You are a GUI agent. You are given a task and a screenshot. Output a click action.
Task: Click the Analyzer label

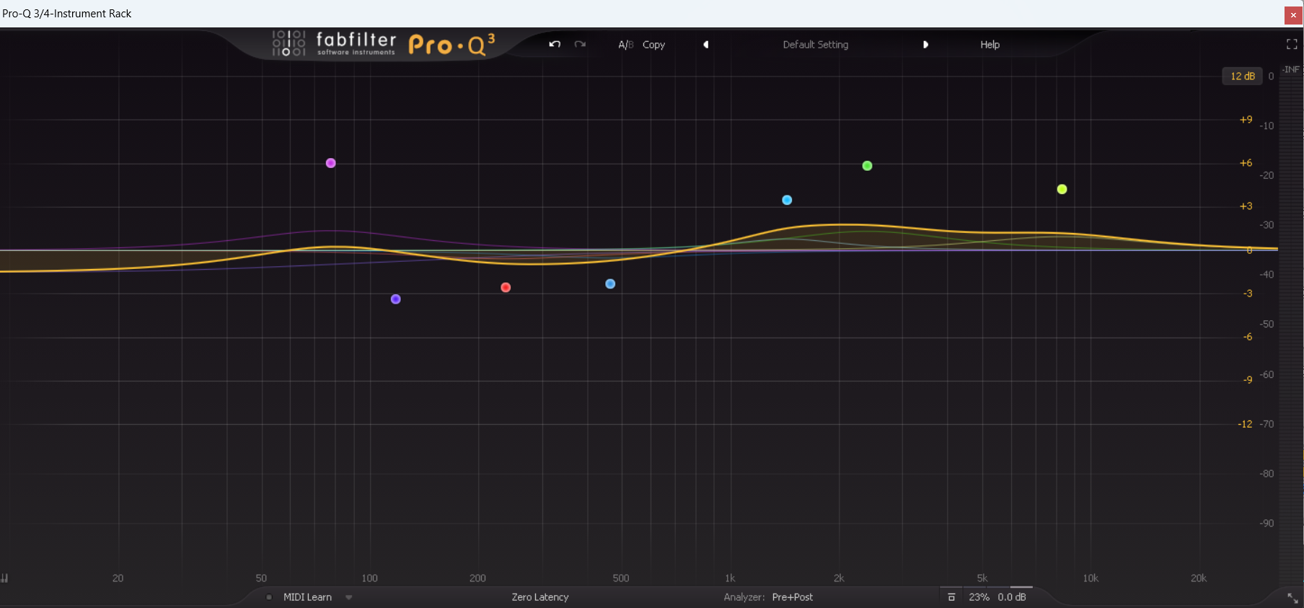coord(744,597)
